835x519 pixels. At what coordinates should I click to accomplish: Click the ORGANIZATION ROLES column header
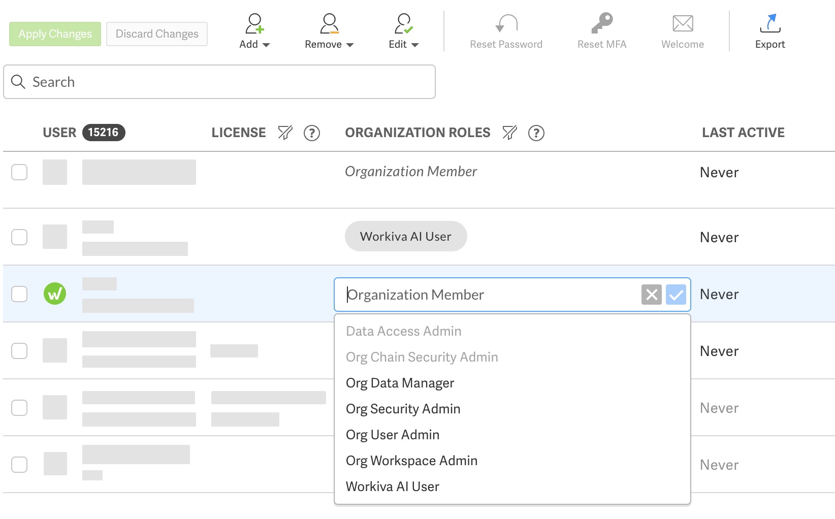418,133
